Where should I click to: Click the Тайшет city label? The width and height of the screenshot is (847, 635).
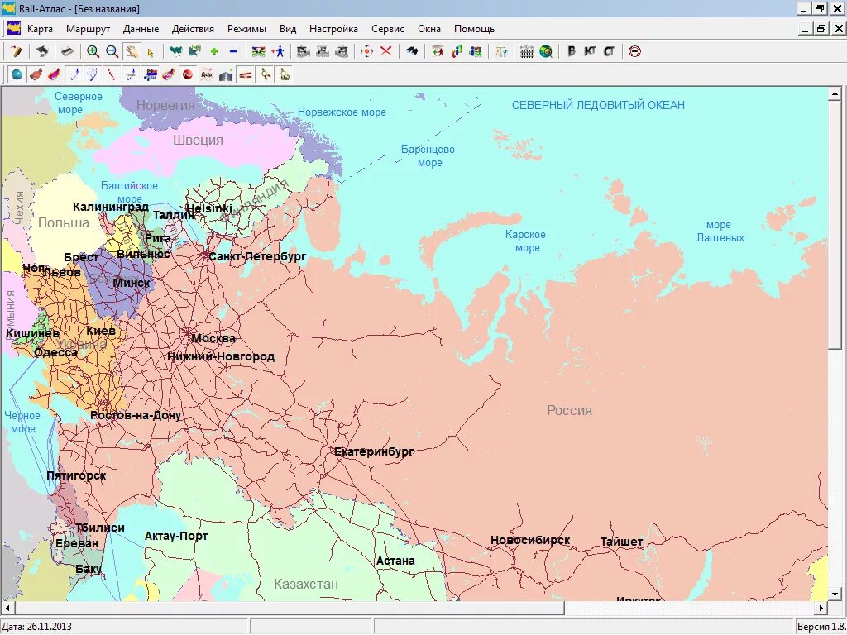tap(622, 541)
